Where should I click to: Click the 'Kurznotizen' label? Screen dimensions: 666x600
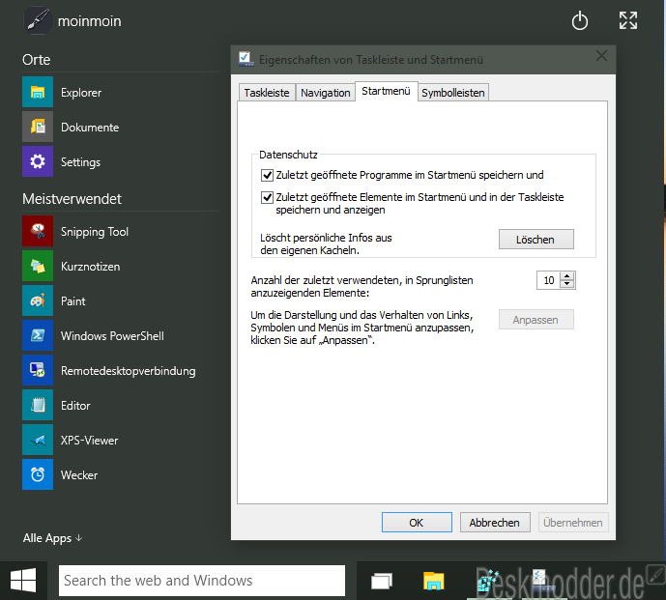[91, 267]
